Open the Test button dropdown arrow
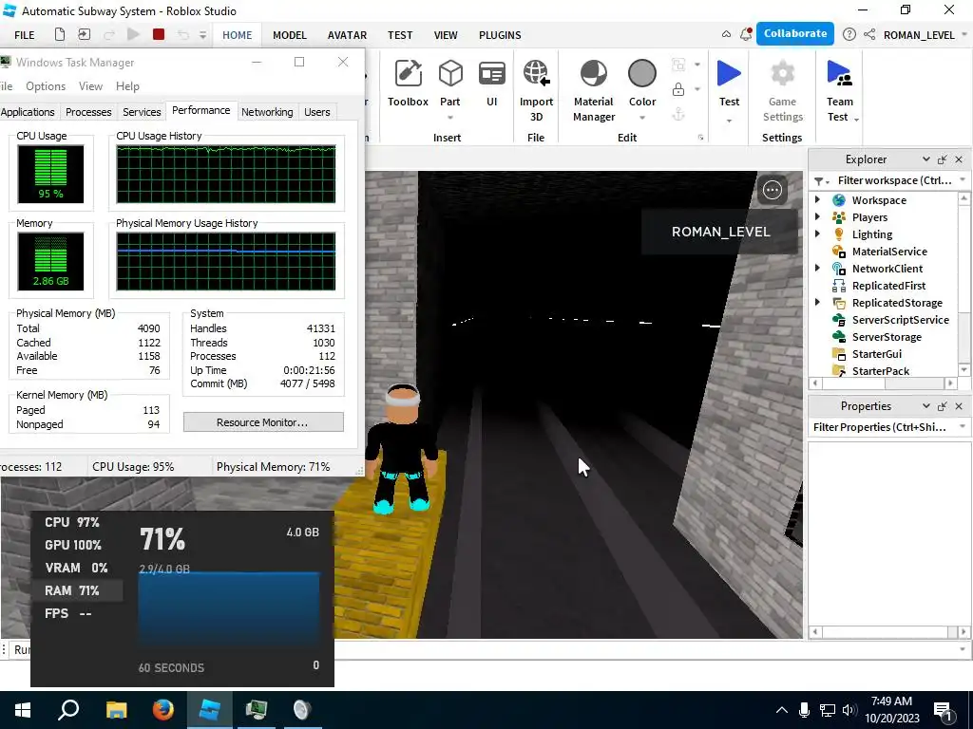Image resolution: width=973 pixels, height=729 pixels. 729,121
